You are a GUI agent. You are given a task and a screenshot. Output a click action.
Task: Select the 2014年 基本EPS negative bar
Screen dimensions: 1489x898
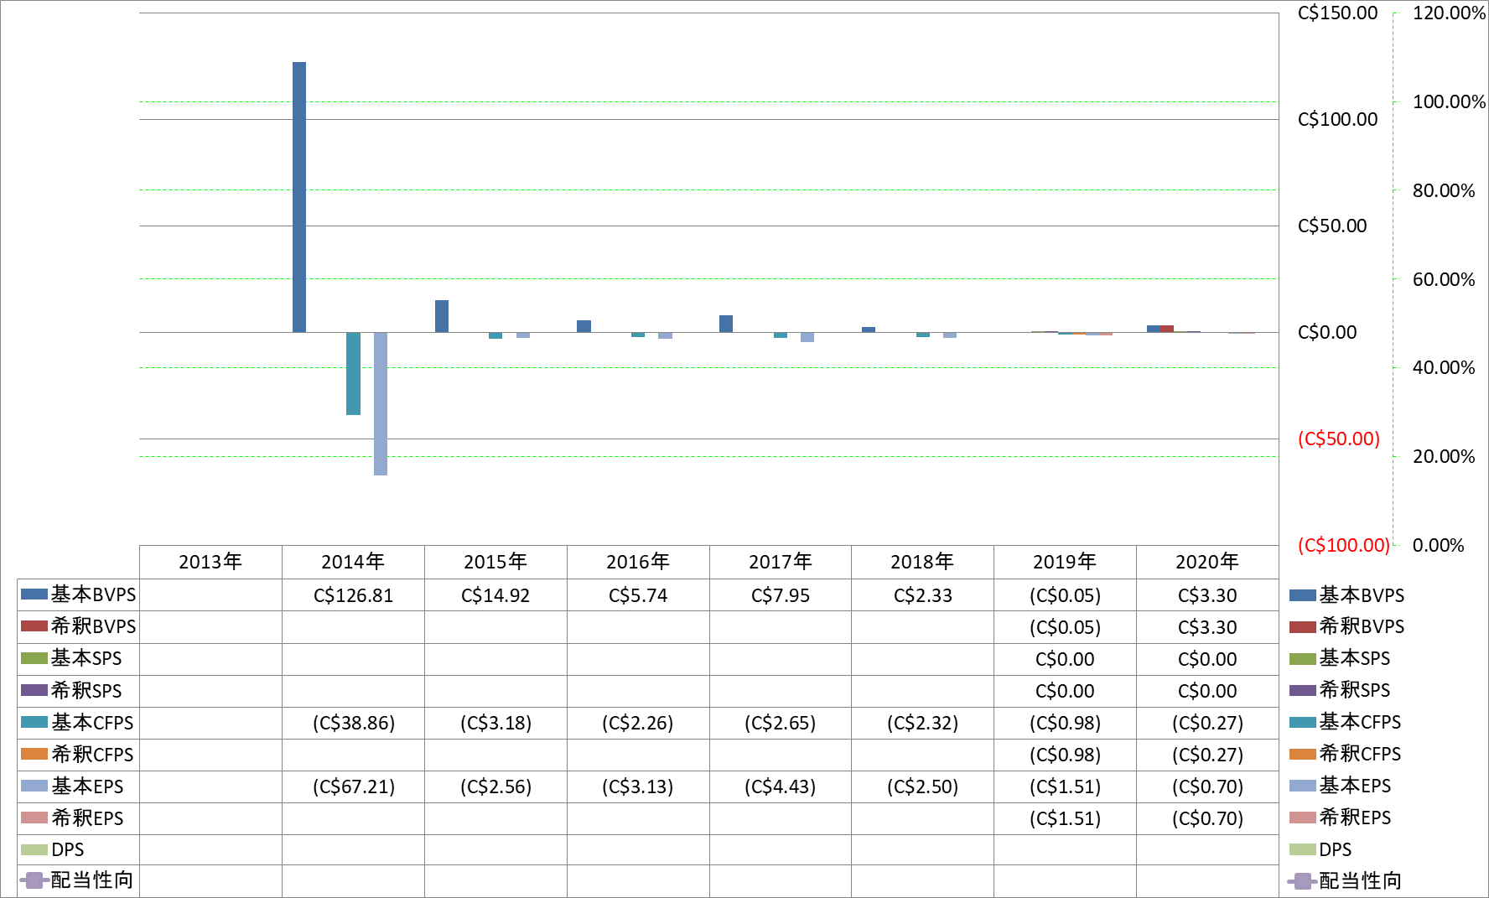[381, 403]
